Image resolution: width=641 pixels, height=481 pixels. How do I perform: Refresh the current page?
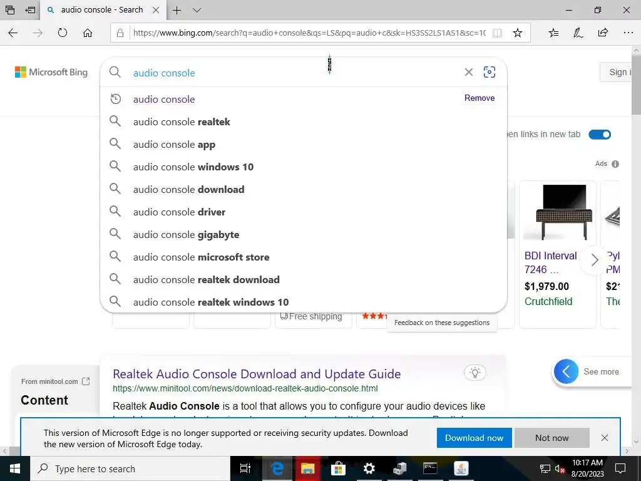tap(63, 33)
